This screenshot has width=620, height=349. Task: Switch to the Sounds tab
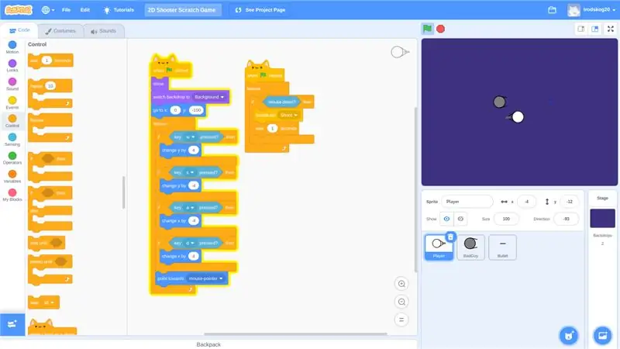[104, 31]
